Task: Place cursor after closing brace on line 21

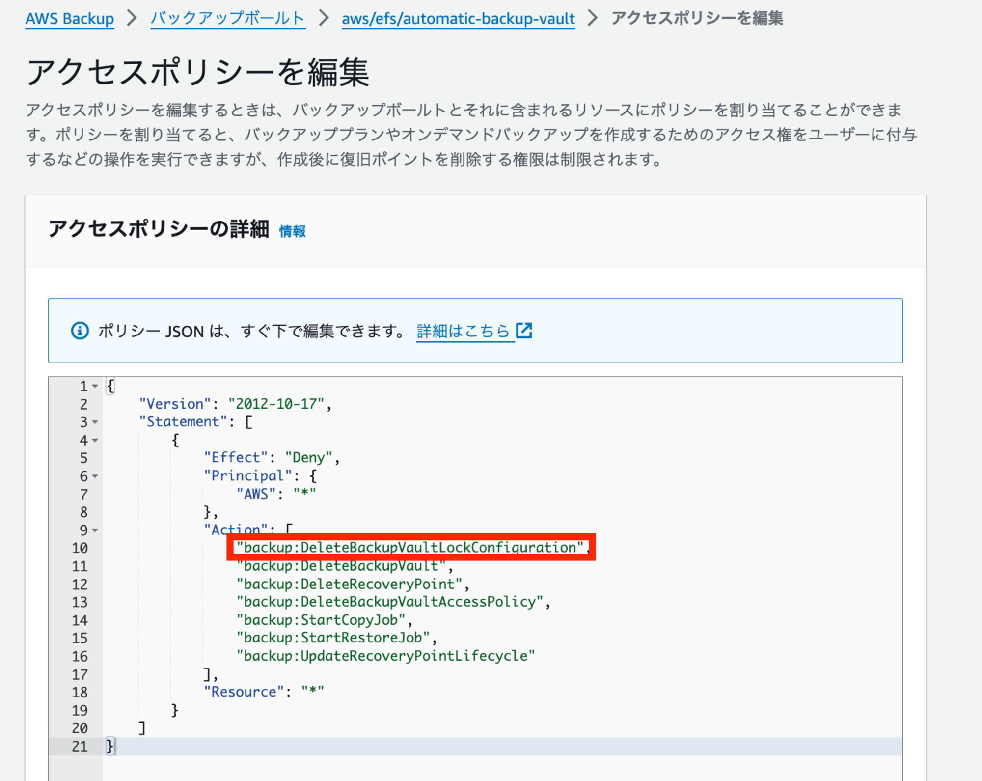Action: tap(116, 746)
